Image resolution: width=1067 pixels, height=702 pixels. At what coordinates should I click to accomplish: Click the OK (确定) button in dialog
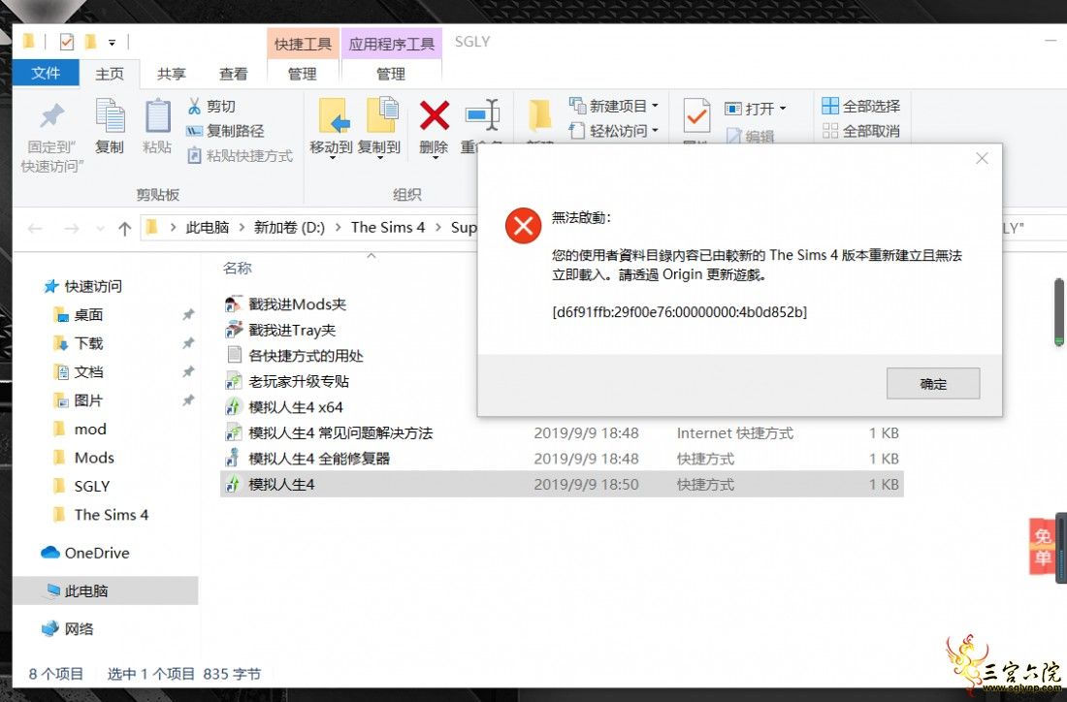(x=933, y=384)
